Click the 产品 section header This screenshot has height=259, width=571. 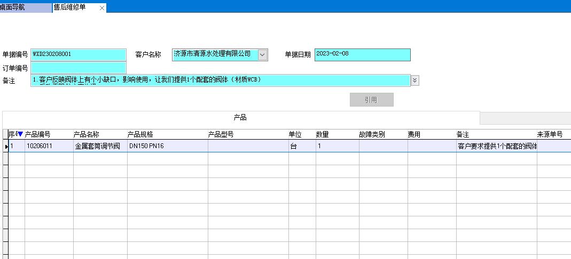click(240, 118)
